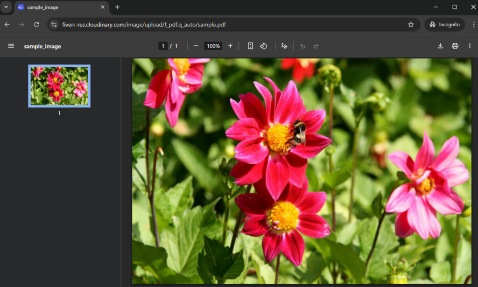Expand the tab search dropdown arrow
The width and height of the screenshot is (478, 287).
(x=6, y=7)
